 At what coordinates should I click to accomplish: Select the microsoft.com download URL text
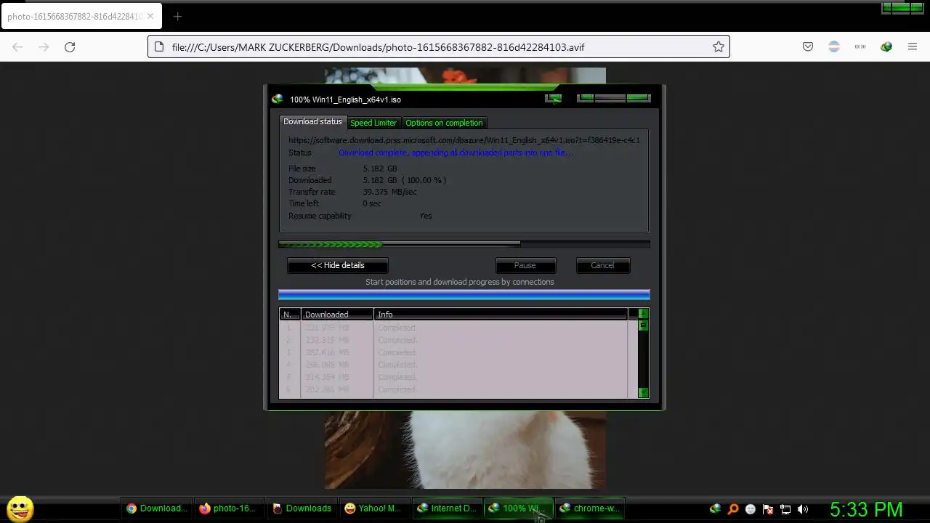(464, 140)
